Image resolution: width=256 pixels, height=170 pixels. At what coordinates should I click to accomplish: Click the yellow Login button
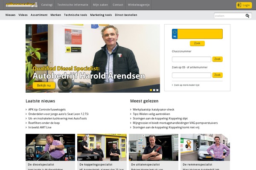point(244,5)
